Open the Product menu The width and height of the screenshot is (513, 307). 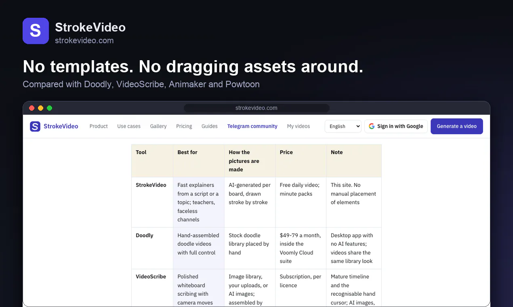(x=99, y=126)
